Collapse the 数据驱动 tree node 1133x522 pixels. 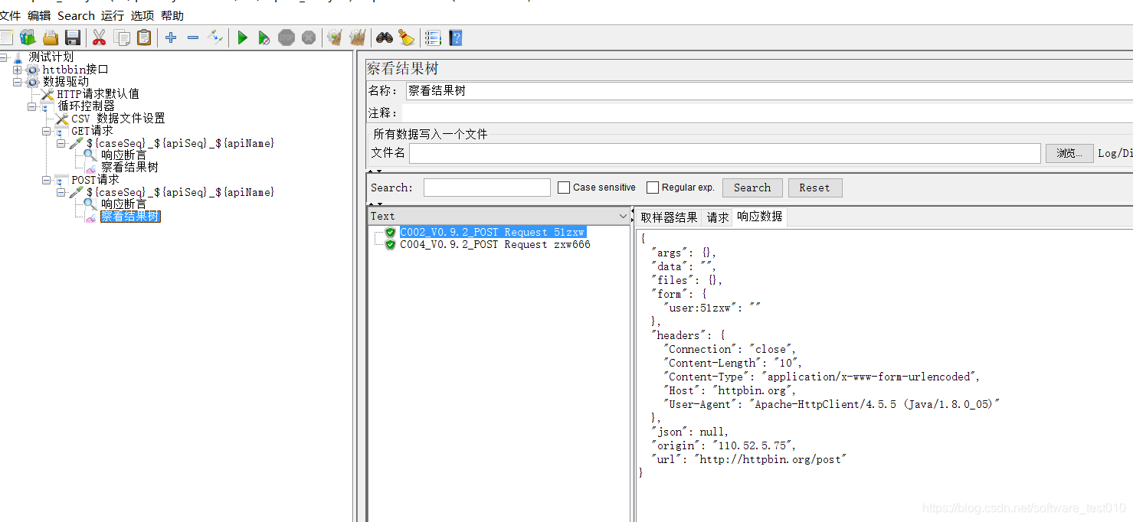click(17, 82)
